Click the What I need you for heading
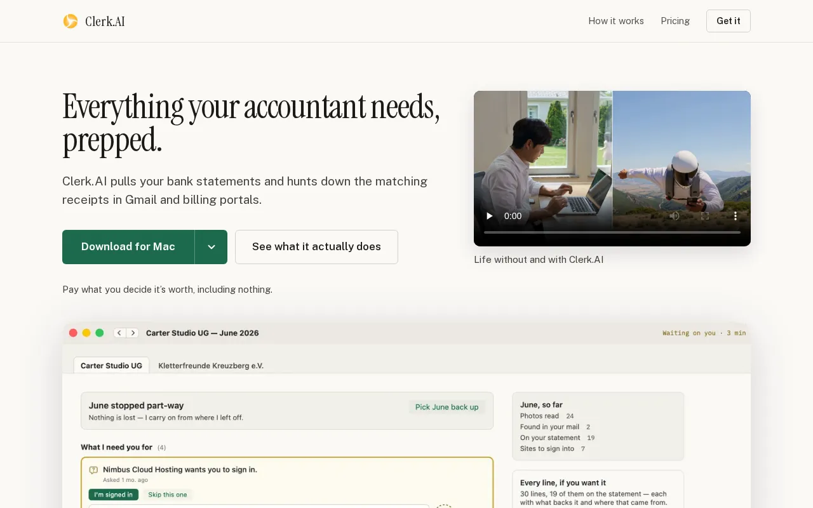 116,447
